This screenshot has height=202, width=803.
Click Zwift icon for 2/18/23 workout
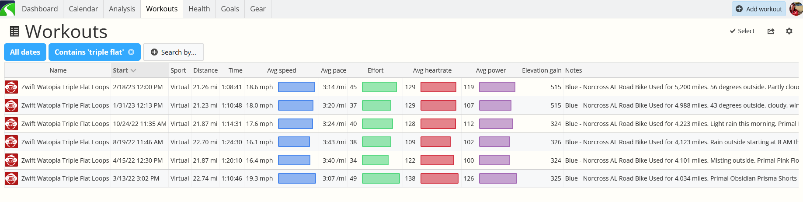11,87
